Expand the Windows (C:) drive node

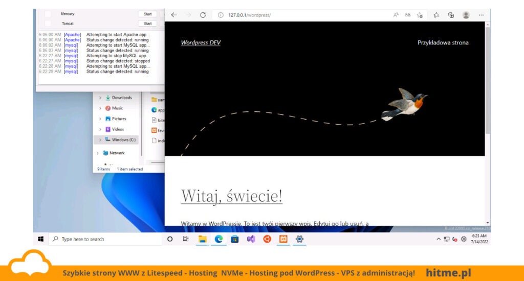[x=100, y=140]
